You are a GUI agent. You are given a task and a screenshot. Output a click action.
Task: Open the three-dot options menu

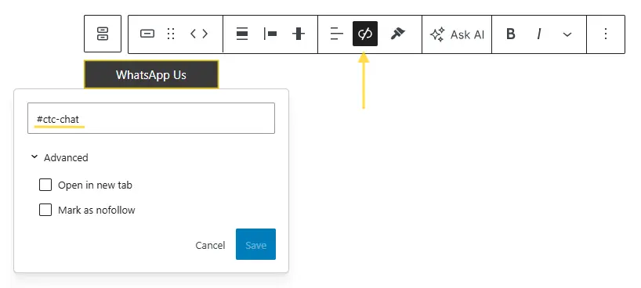click(x=606, y=34)
